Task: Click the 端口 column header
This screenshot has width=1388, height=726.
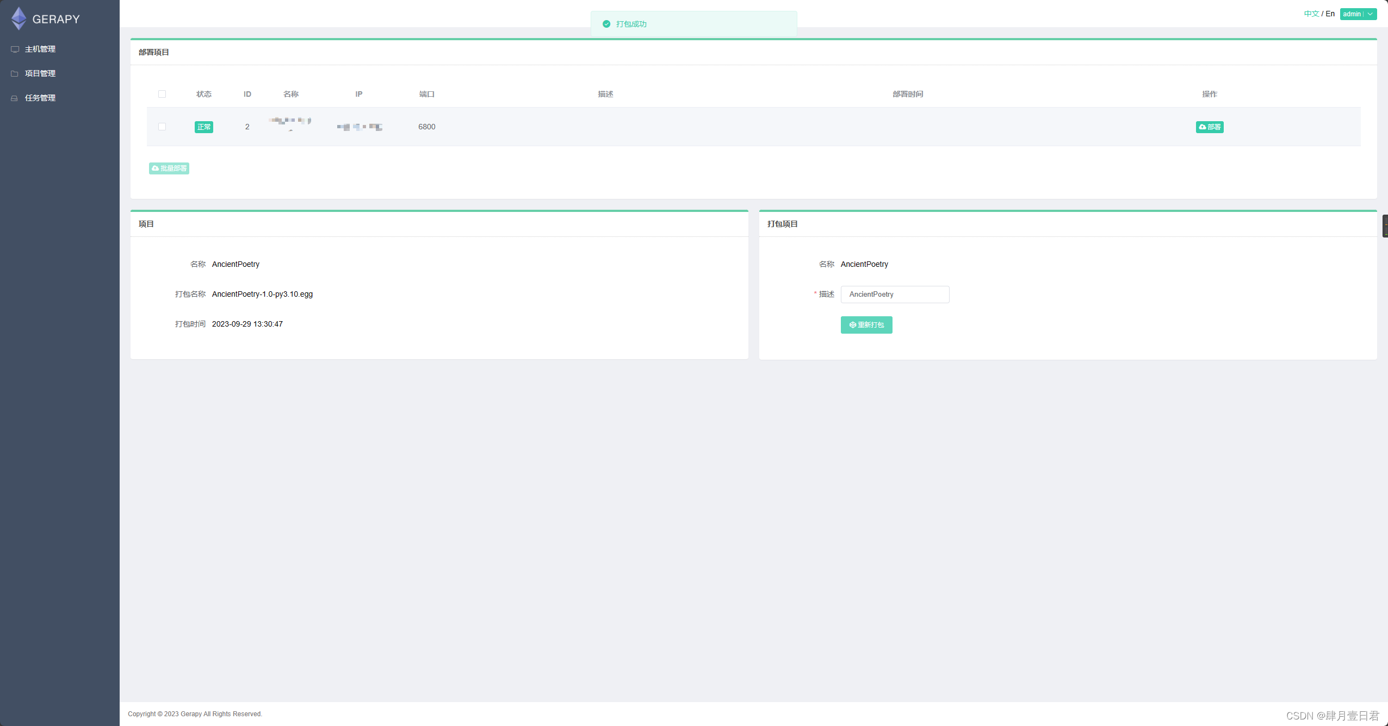Action: pos(427,94)
